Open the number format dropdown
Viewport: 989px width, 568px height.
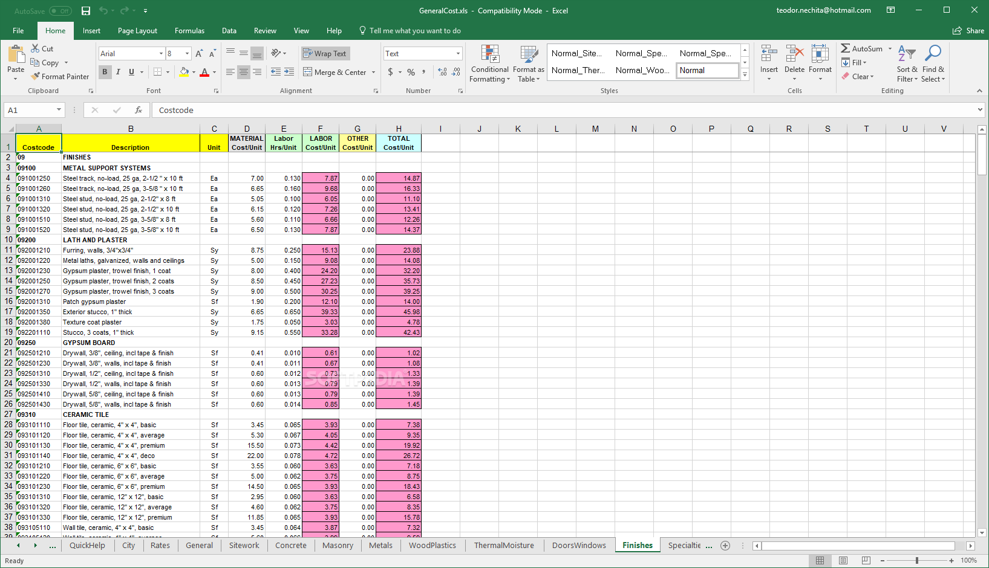pos(458,54)
